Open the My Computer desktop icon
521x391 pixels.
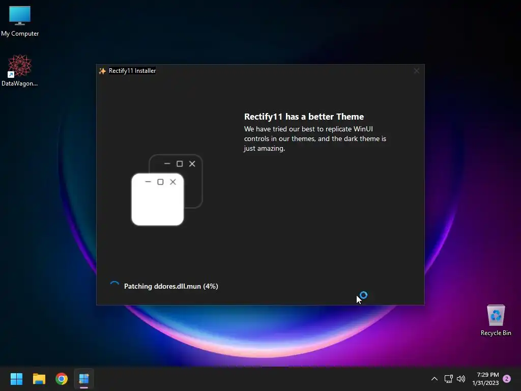tap(20, 21)
